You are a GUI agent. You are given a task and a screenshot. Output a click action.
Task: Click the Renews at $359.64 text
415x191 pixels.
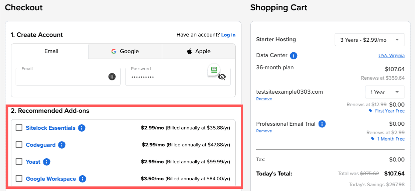[x=383, y=78]
